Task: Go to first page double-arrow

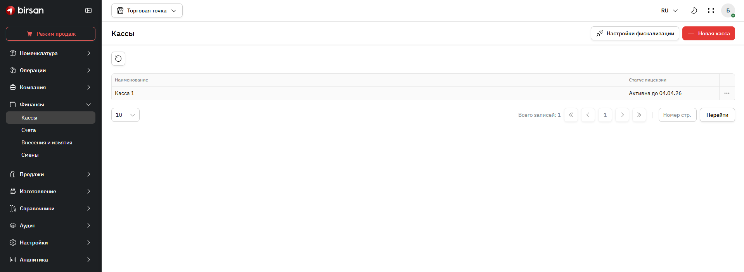Action: tap(571, 115)
